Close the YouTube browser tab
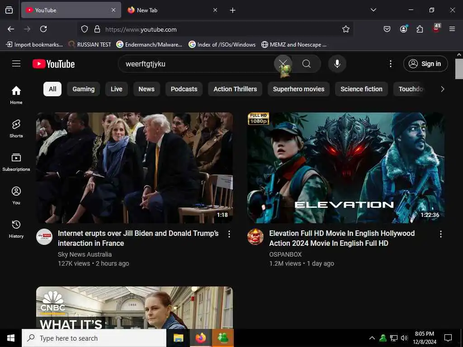Image resolution: width=463 pixels, height=347 pixels. click(x=113, y=10)
